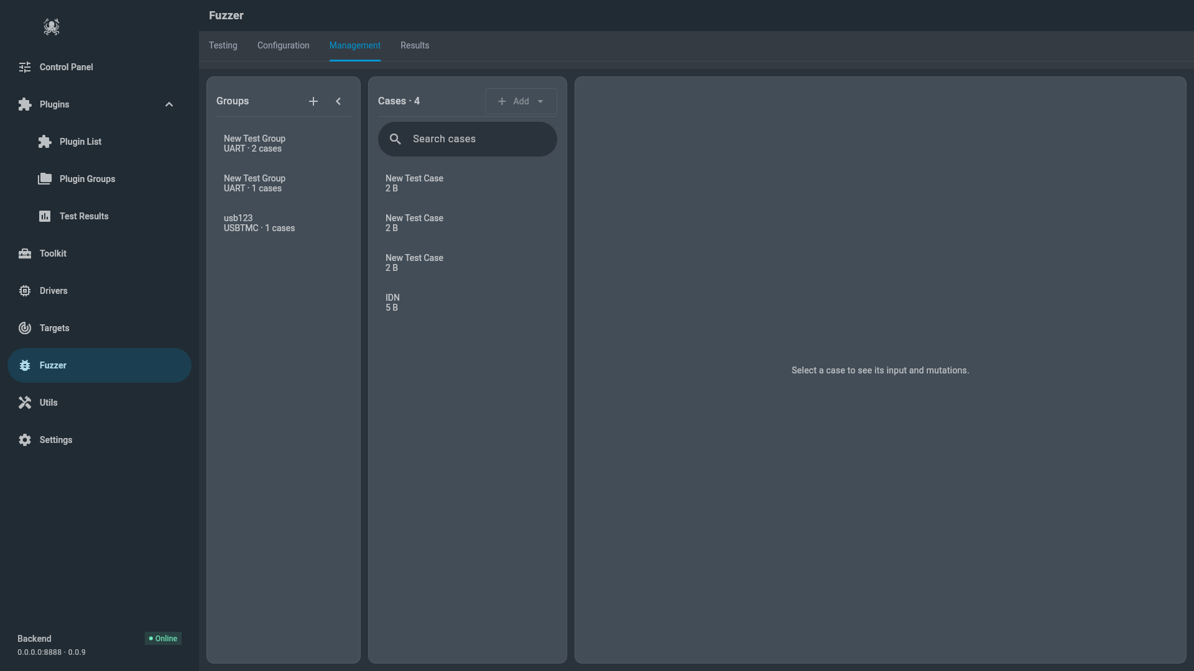Collapse the Groups panel chevron

pos(338,101)
